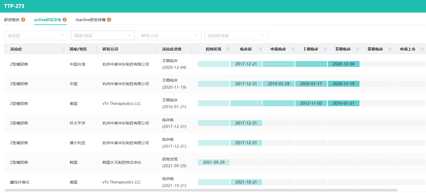Click arrow icon after 申报临床 column header
The image size is (426, 193).
point(293,49)
